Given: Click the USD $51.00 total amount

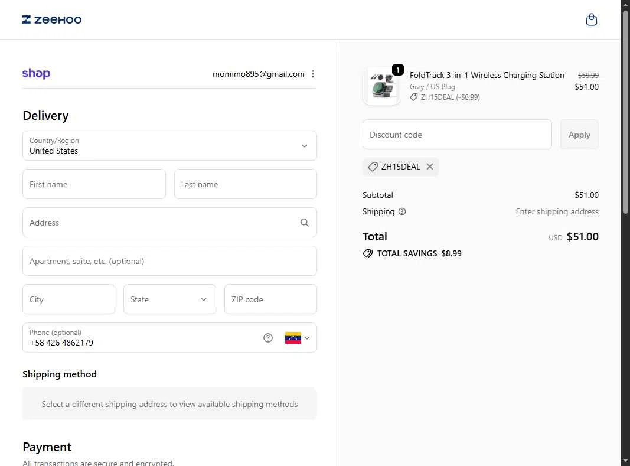Looking at the screenshot, I should point(574,237).
